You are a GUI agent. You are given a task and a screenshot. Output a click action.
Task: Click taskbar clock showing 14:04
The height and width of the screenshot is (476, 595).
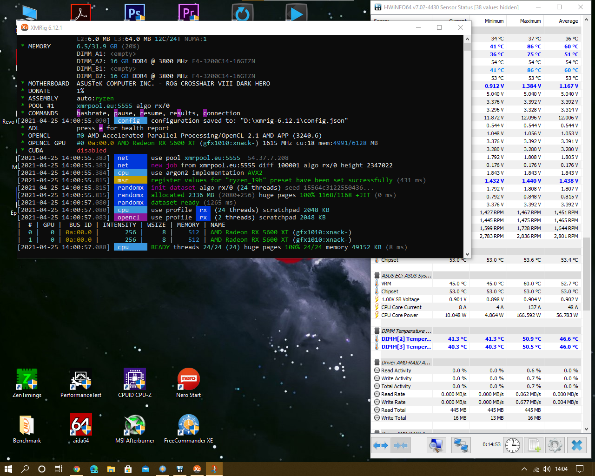click(x=562, y=469)
